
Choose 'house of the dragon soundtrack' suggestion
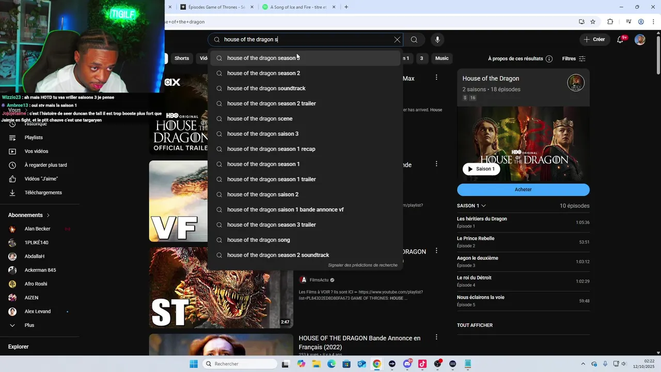click(x=305, y=88)
